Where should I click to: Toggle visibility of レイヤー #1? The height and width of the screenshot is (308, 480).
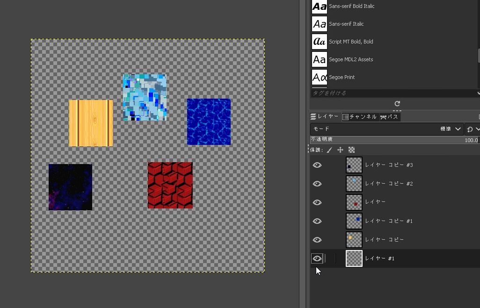coord(317,258)
